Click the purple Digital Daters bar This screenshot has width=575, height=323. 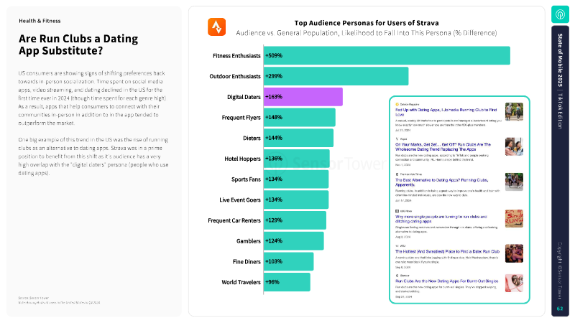(x=303, y=96)
